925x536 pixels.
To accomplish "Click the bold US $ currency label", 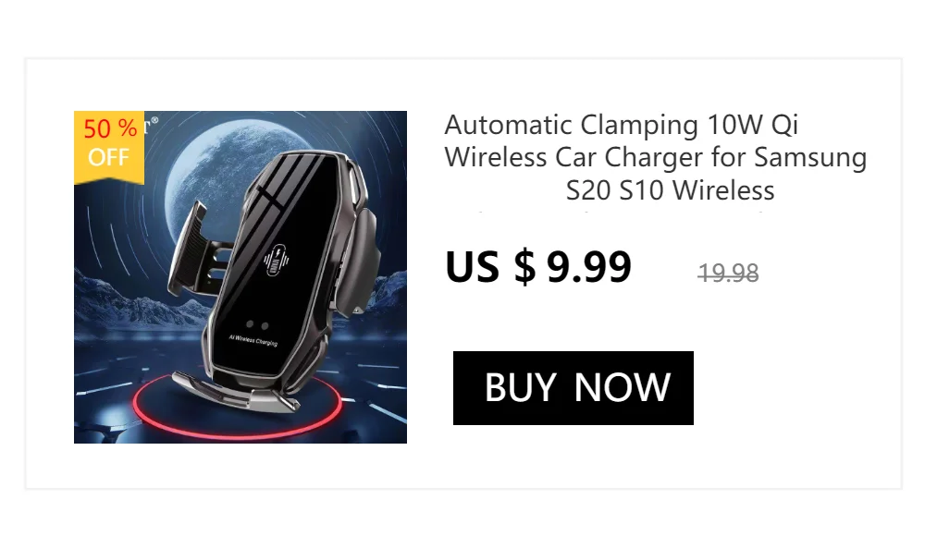I will click(x=490, y=267).
